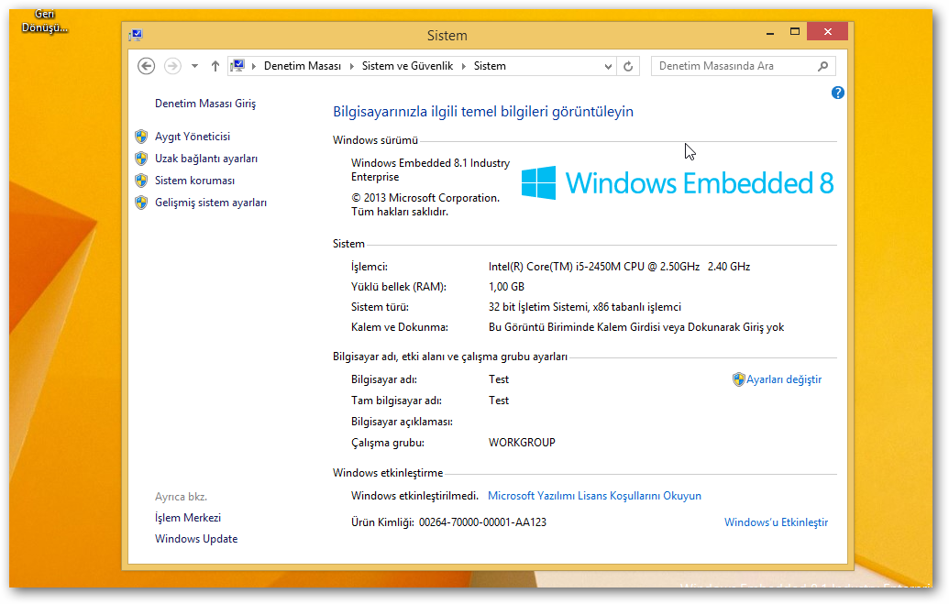Click the Windows etkinleştirilmedi. status text
The width and height of the screenshot is (949, 604).
click(414, 496)
